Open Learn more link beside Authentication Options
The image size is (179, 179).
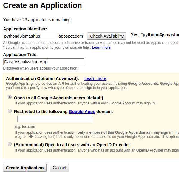pos(95,78)
